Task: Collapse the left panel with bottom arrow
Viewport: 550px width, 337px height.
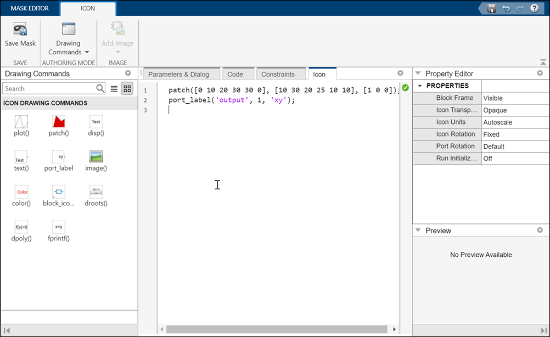Action: [7, 330]
